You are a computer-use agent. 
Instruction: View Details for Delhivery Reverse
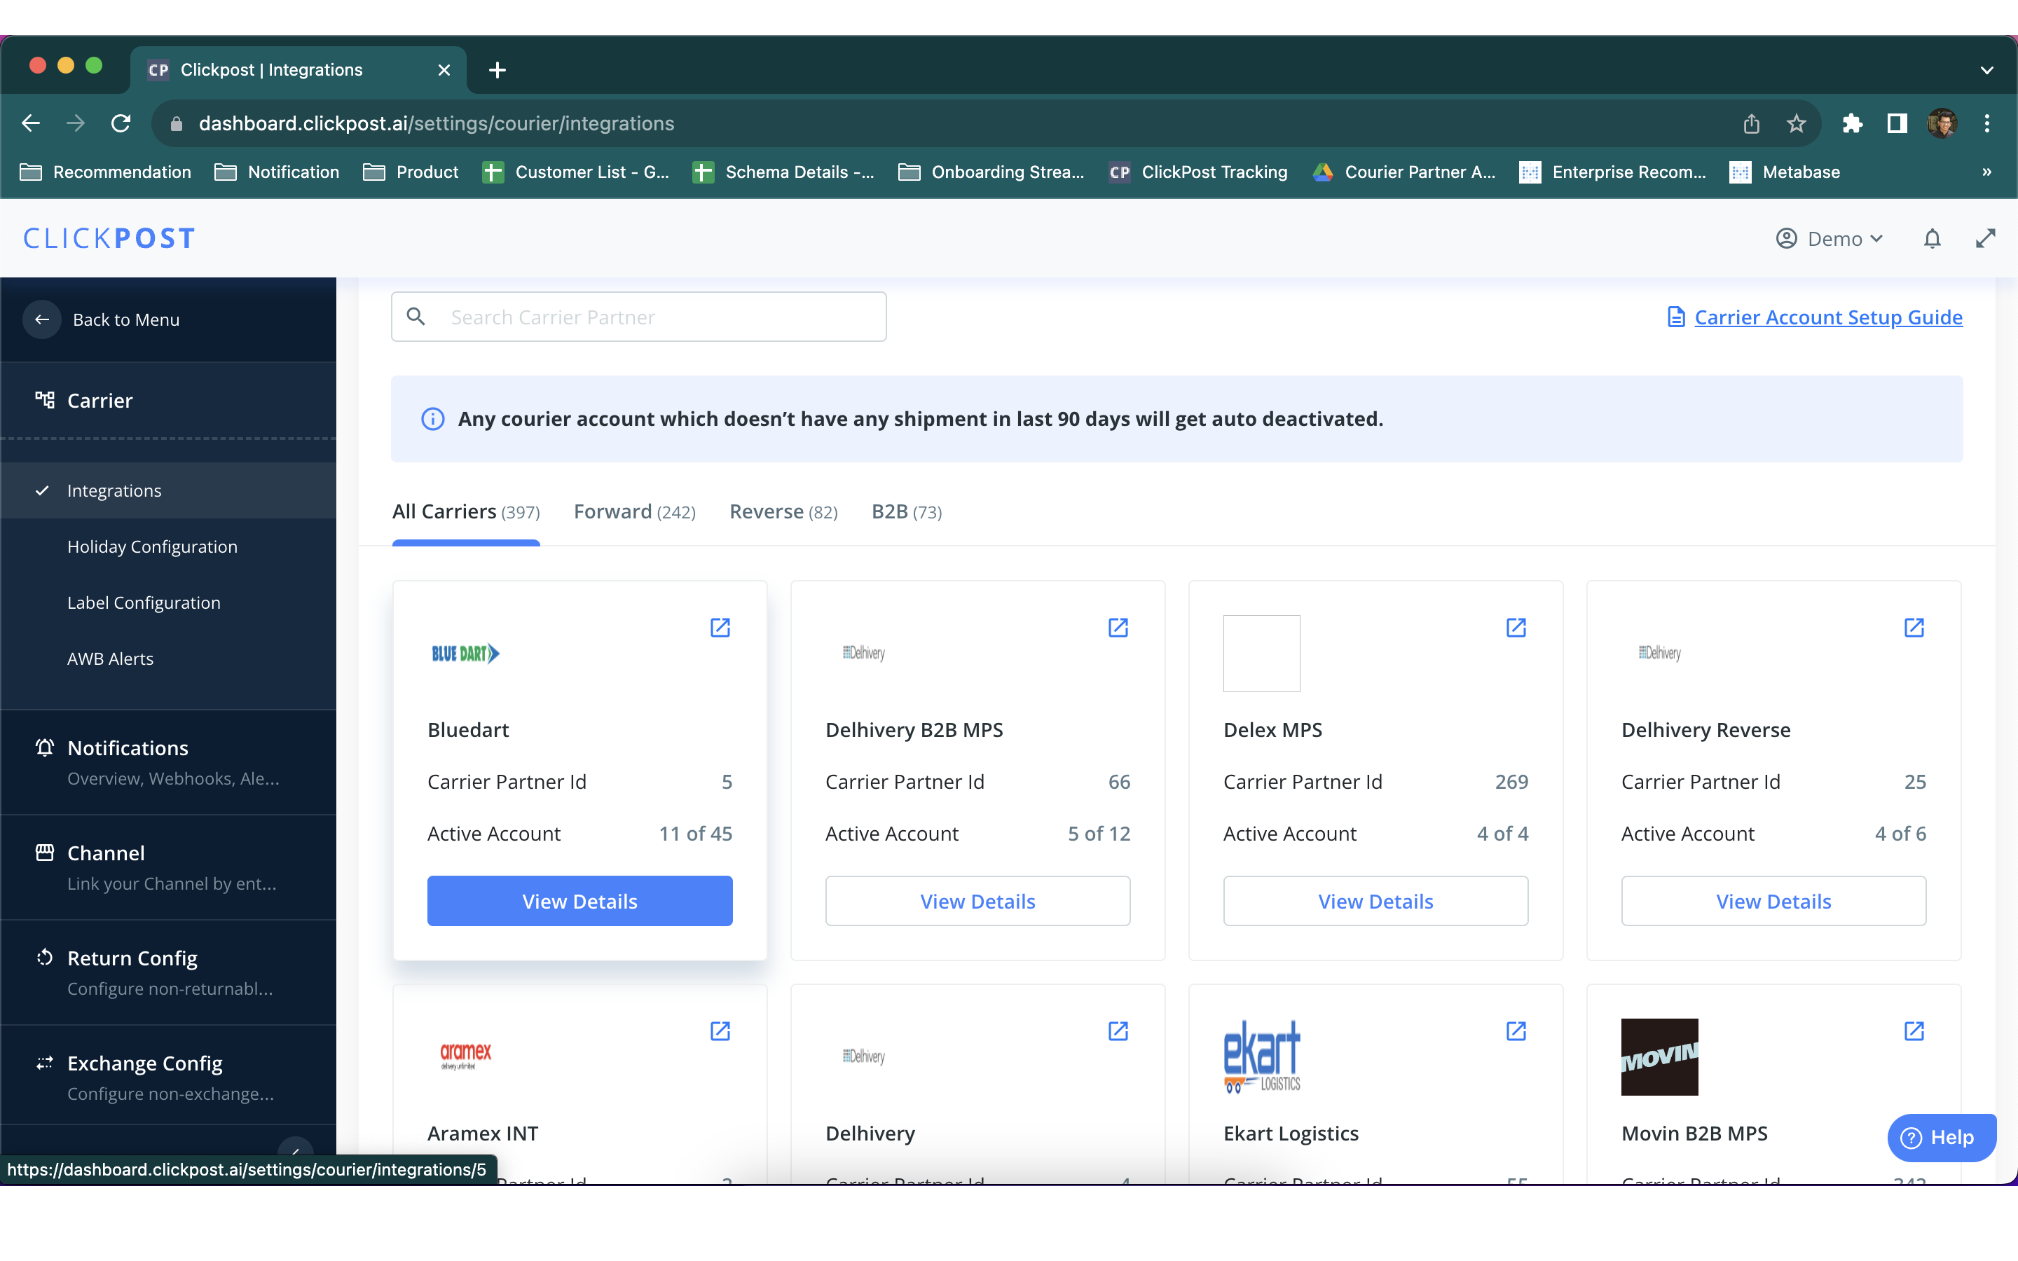[x=1773, y=901]
